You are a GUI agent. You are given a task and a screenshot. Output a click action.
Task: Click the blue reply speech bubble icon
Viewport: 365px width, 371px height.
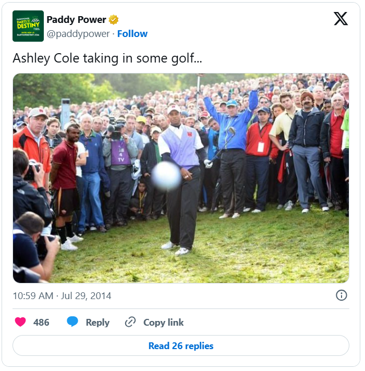click(72, 322)
